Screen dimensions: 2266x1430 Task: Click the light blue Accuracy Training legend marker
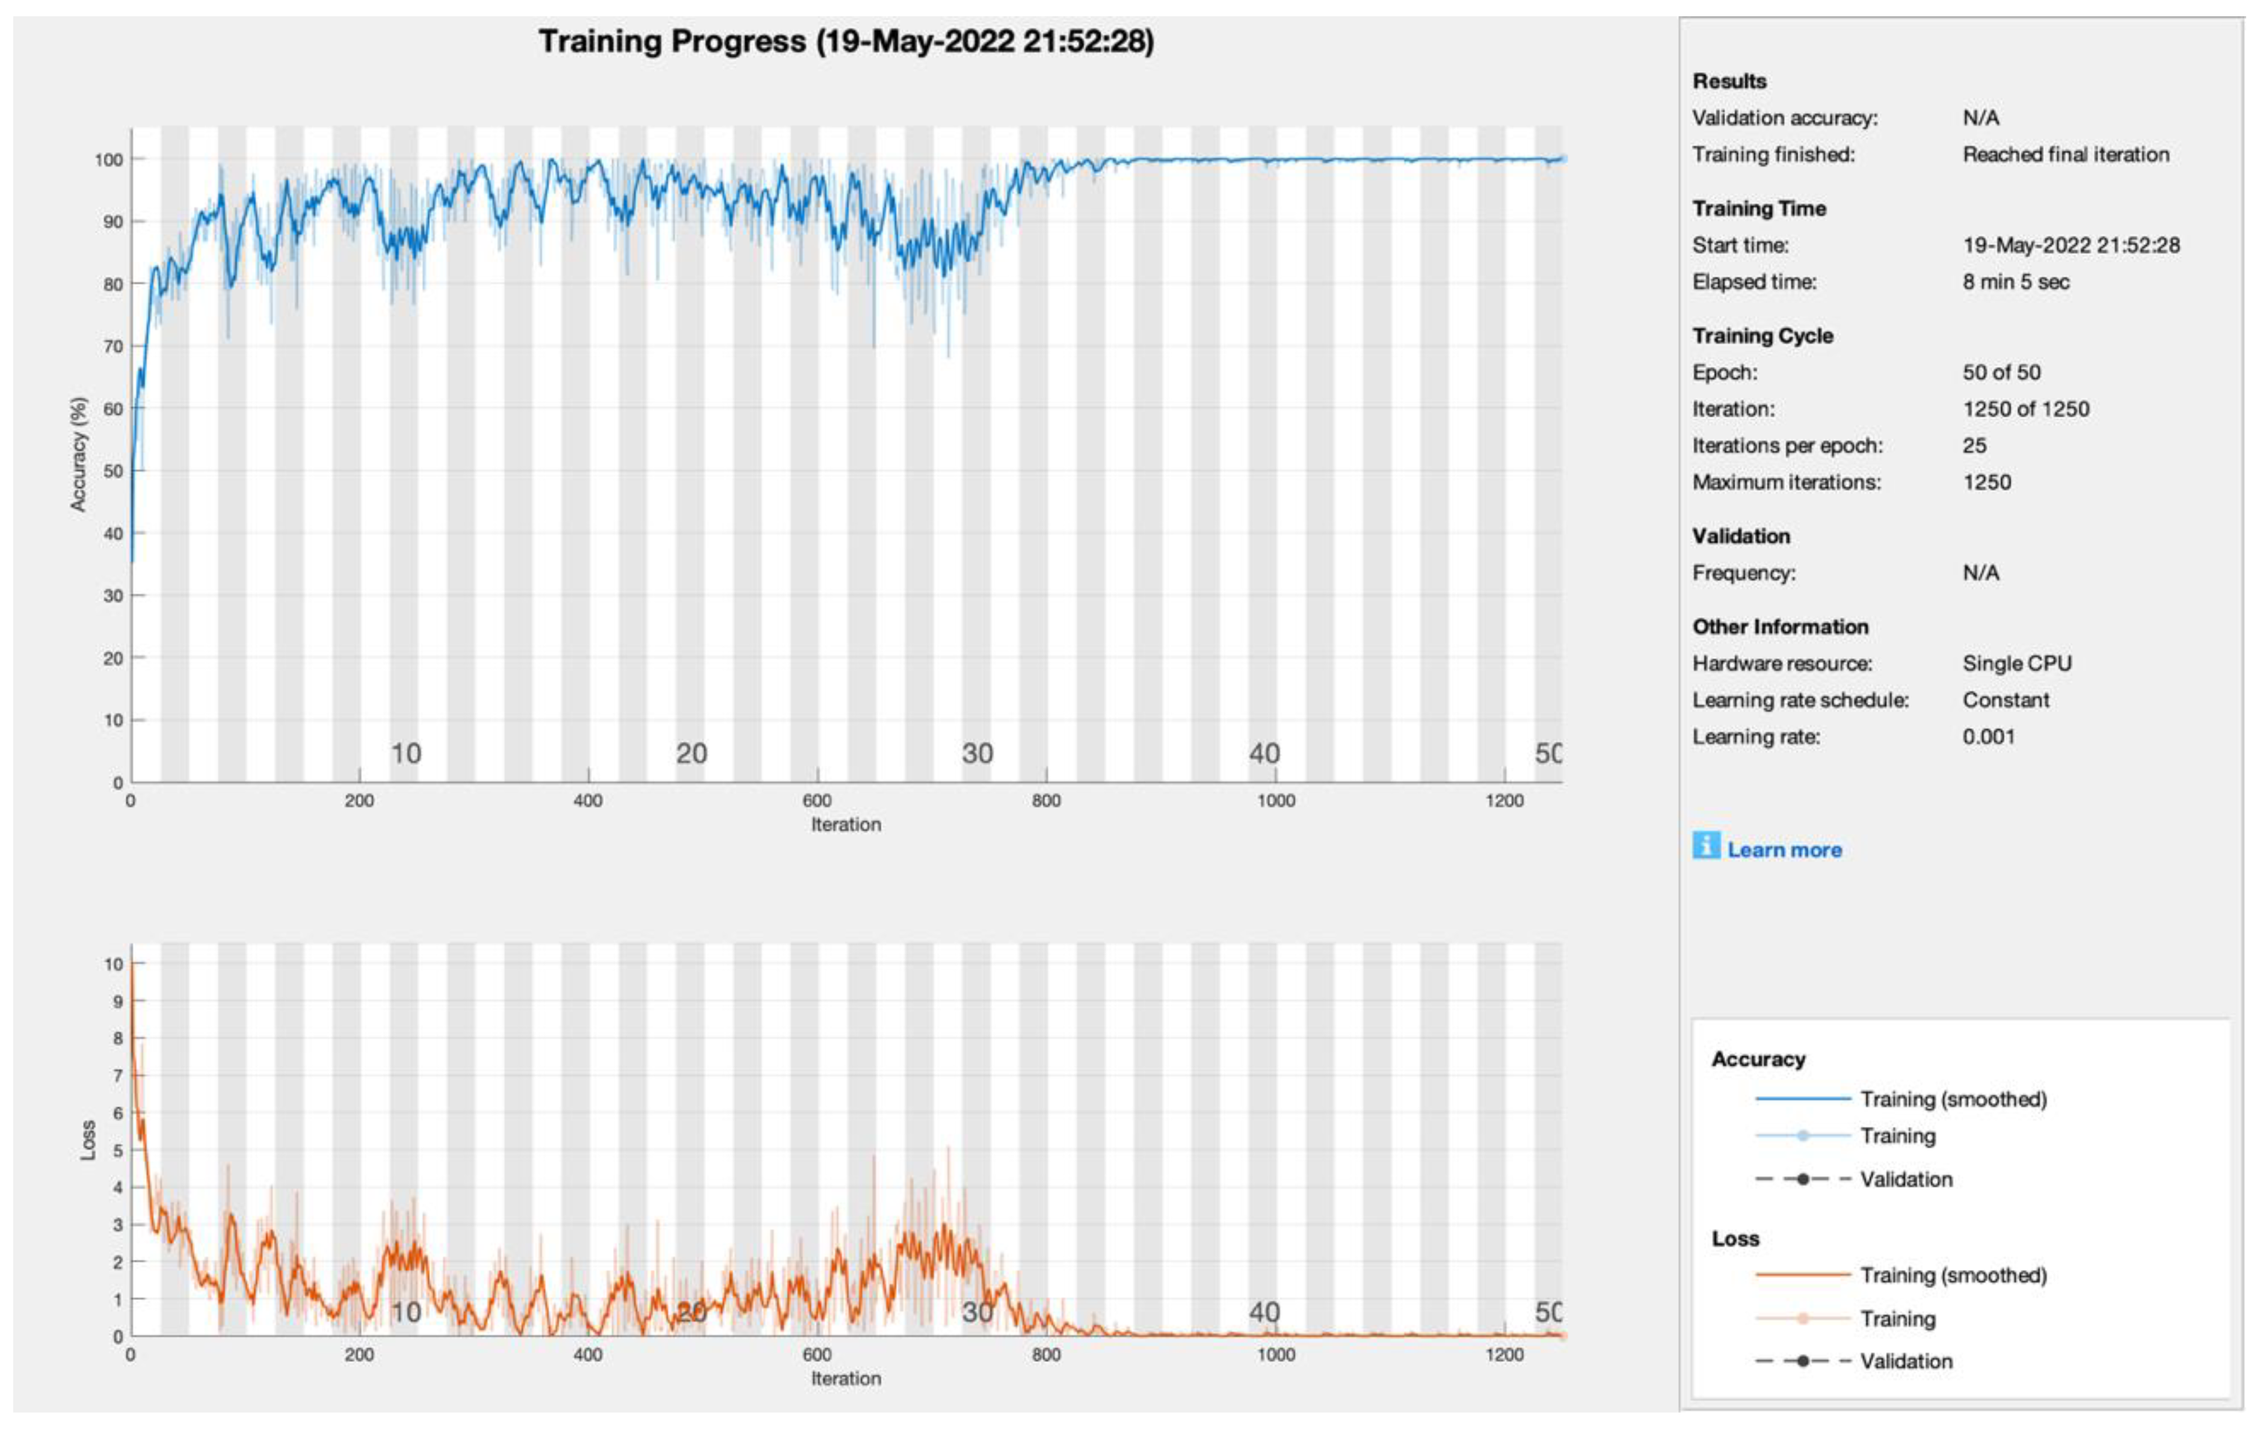[x=1802, y=1136]
